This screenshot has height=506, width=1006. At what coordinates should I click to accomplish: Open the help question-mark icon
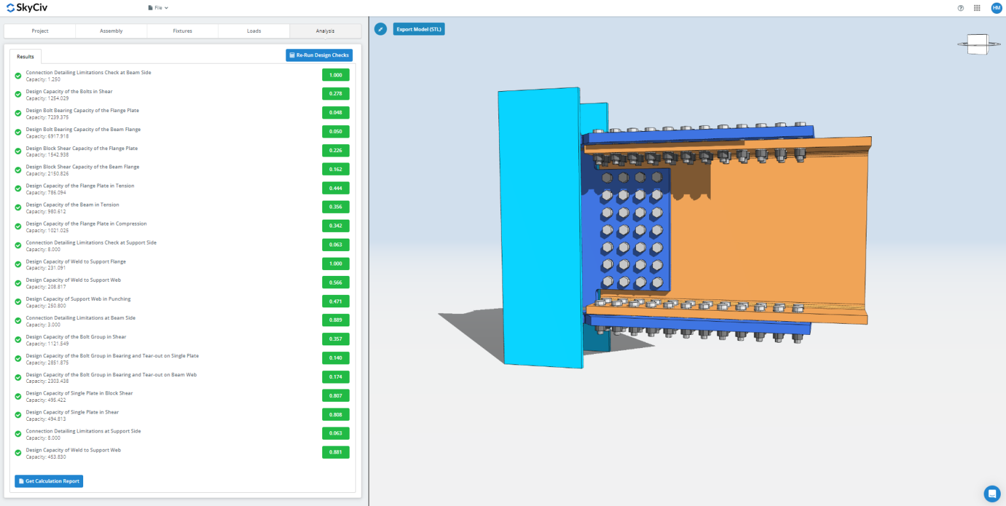(960, 7)
